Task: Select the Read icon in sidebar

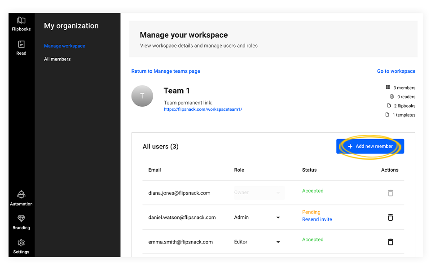Action: 21,47
